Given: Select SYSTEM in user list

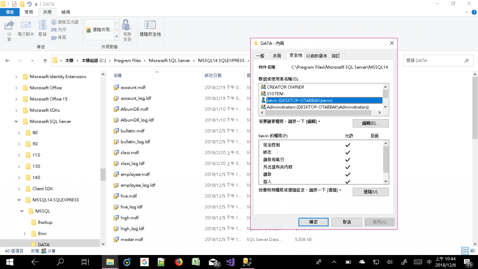Looking at the screenshot, I should [321, 93].
